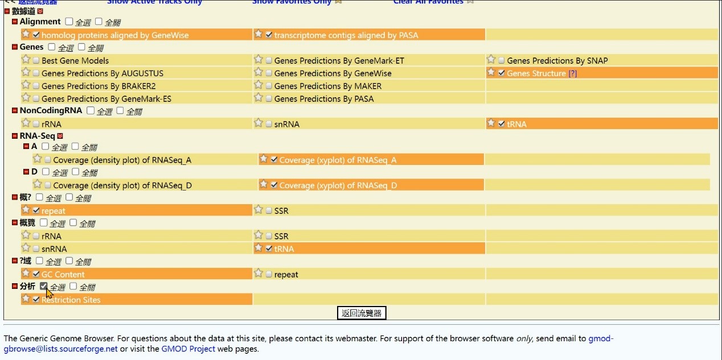722x360 pixels.
Task: Check the 全選 box for Genes section
Action: pos(52,47)
